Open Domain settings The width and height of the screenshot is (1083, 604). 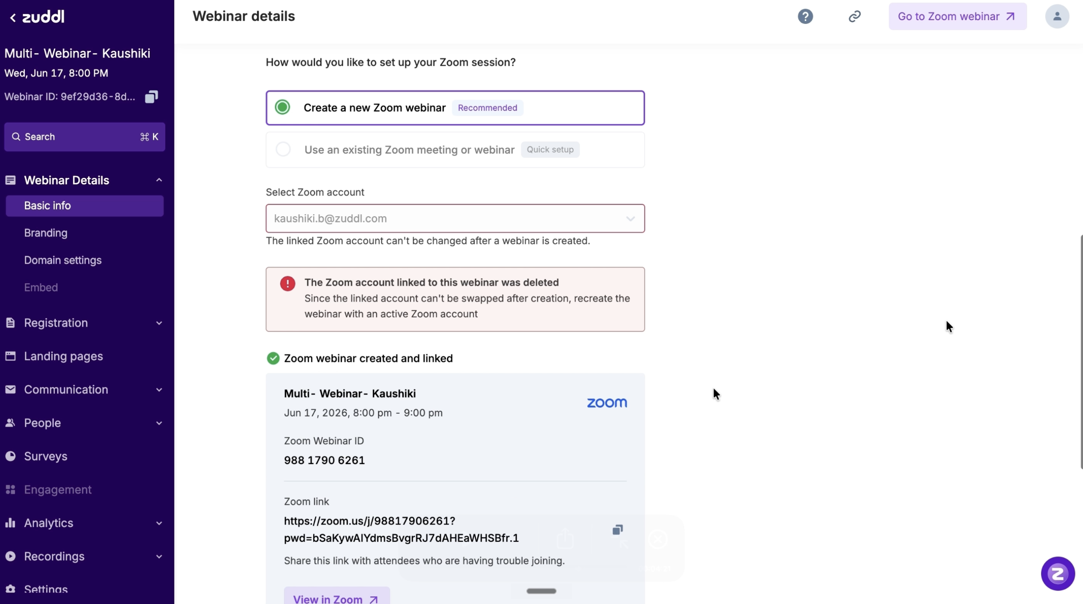click(x=63, y=260)
